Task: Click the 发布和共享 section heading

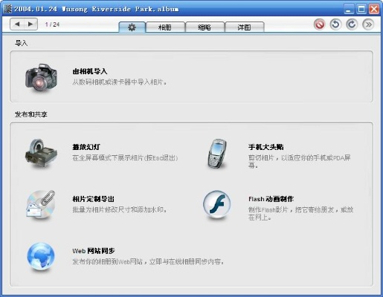Action: [31, 114]
